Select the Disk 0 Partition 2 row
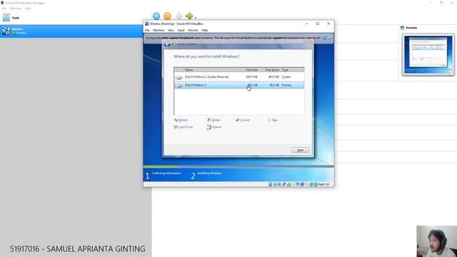The width and height of the screenshot is (457, 257). (239, 85)
